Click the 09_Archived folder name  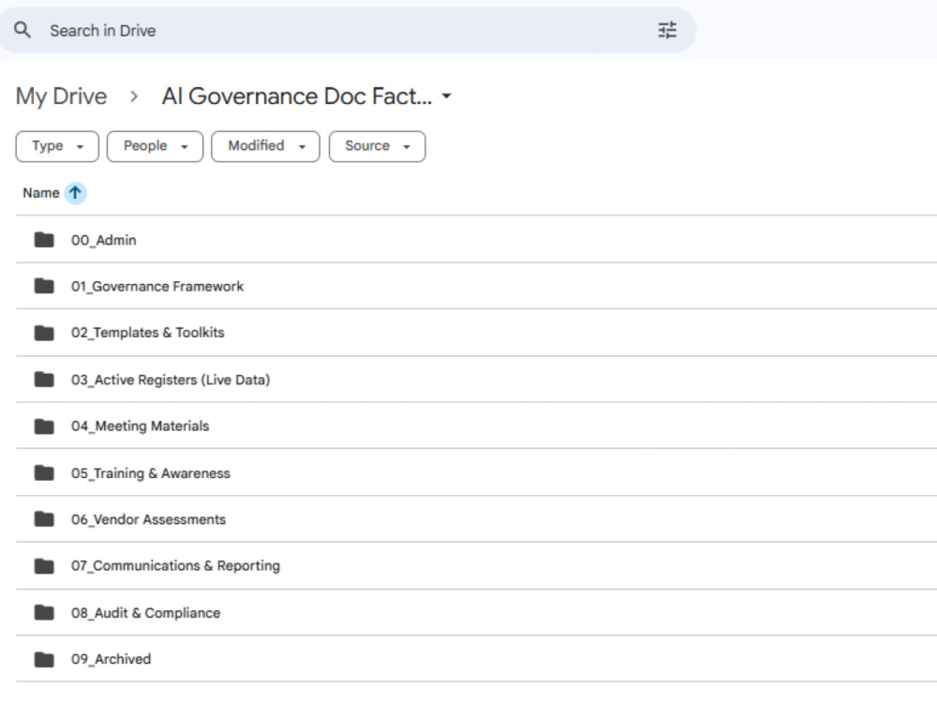[112, 659]
